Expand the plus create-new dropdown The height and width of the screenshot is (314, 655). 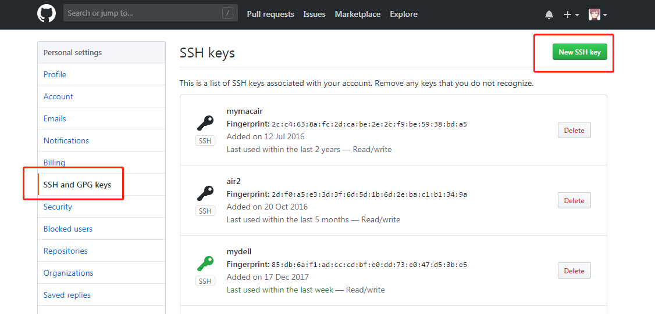pyautogui.click(x=571, y=15)
